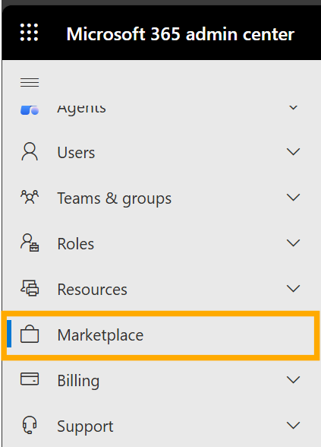Screen dimensions: 321x447
Task: Open the app launcher waffle icon
Action: (30, 32)
